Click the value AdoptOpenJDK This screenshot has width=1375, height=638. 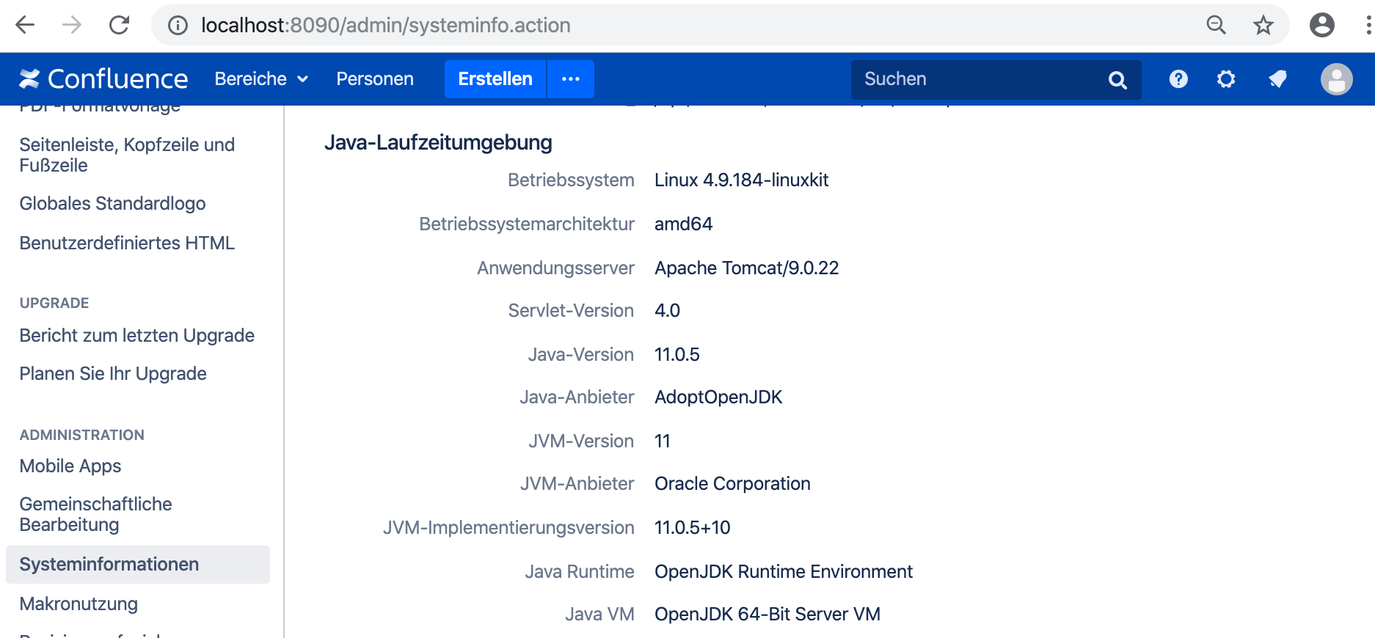pos(718,397)
